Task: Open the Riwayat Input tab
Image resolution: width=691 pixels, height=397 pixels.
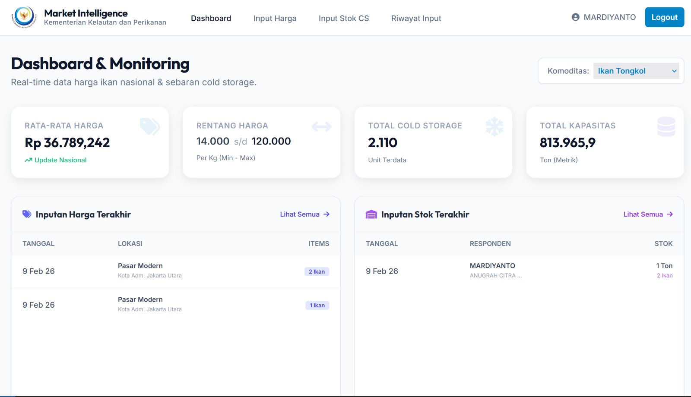Action: tap(416, 18)
